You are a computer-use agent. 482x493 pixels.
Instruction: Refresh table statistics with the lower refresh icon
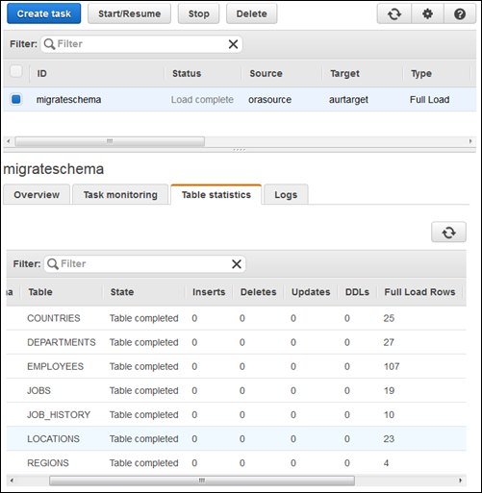click(x=448, y=233)
